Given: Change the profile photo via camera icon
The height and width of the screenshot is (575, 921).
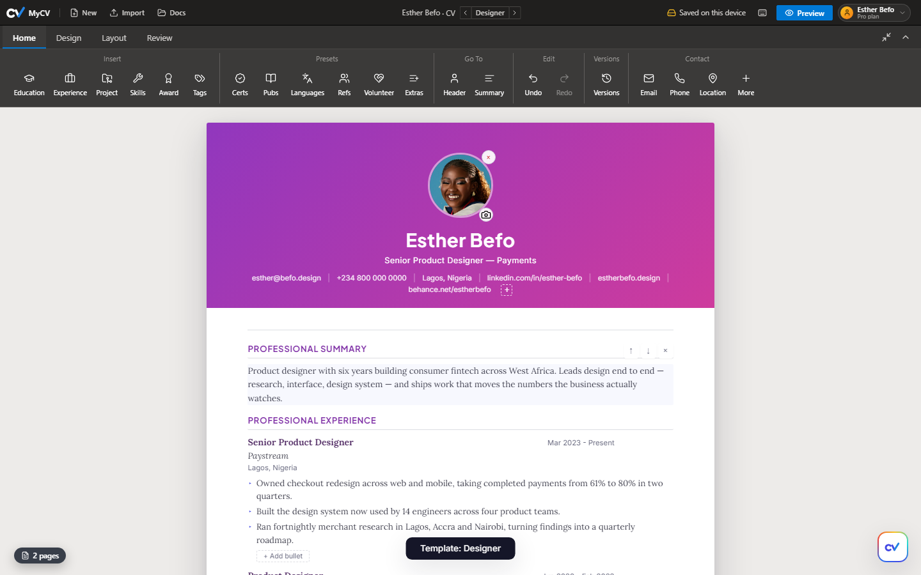Looking at the screenshot, I should click(486, 215).
